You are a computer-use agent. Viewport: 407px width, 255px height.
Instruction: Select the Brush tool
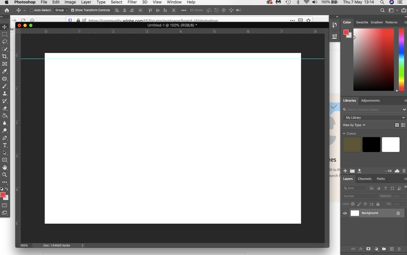pyautogui.click(x=5, y=86)
